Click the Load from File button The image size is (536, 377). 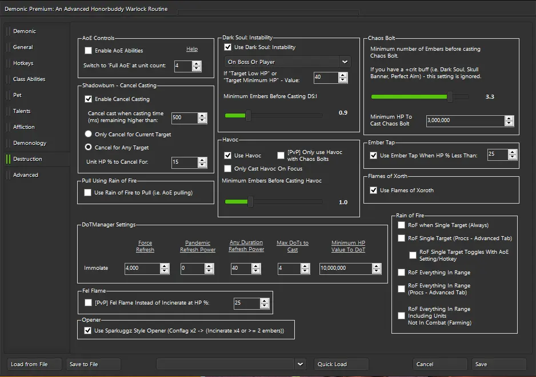point(34,364)
